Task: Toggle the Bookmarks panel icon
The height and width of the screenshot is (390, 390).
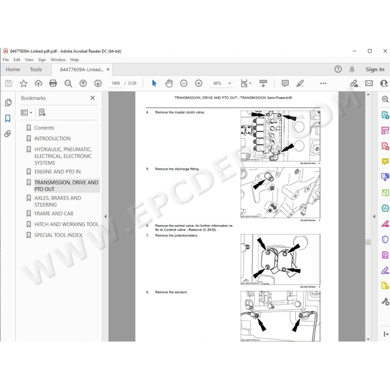Action: pyautogui.click(x=8, y=118)
